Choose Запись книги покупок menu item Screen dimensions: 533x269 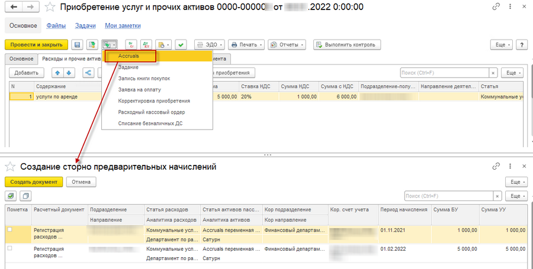(158, 79)
